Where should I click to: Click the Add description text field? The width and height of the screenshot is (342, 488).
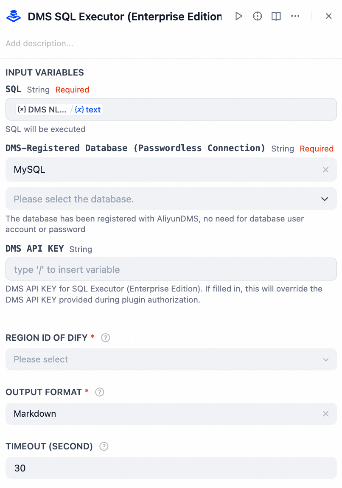pos(39,44)
